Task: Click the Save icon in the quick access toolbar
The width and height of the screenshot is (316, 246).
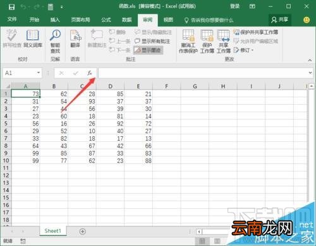Action: pyautogui.click(x=11, y=7)
